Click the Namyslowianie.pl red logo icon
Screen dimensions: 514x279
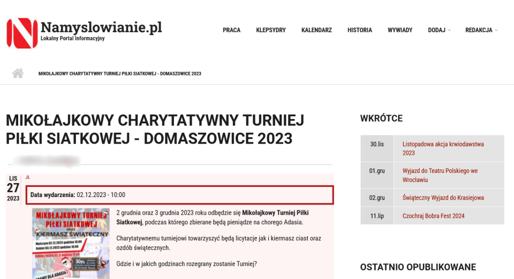pos(22,33)
